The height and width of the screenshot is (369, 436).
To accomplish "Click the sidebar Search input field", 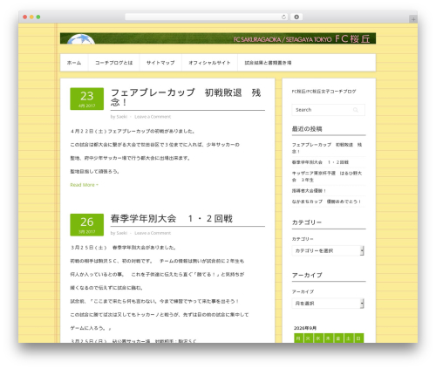I will [x=329, y=110].
